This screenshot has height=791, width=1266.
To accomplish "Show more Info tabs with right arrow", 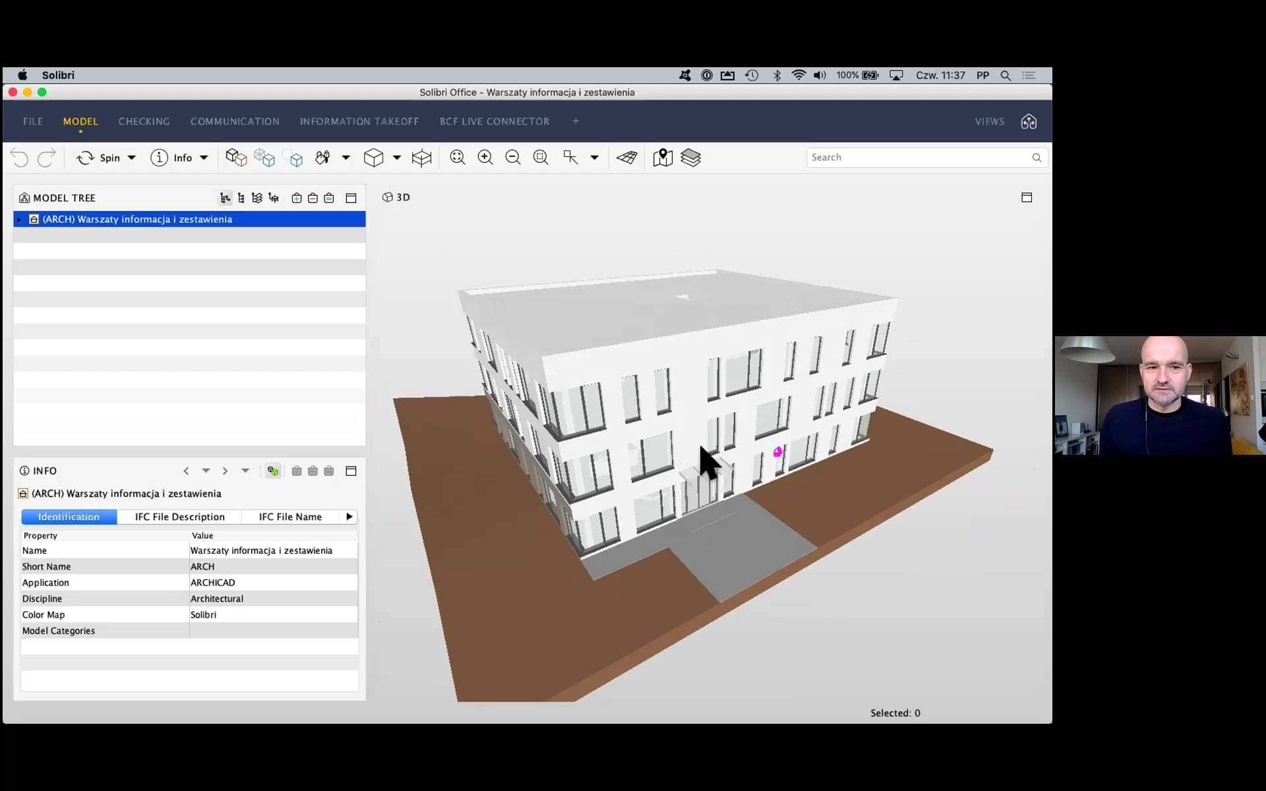I will point(349,517).
